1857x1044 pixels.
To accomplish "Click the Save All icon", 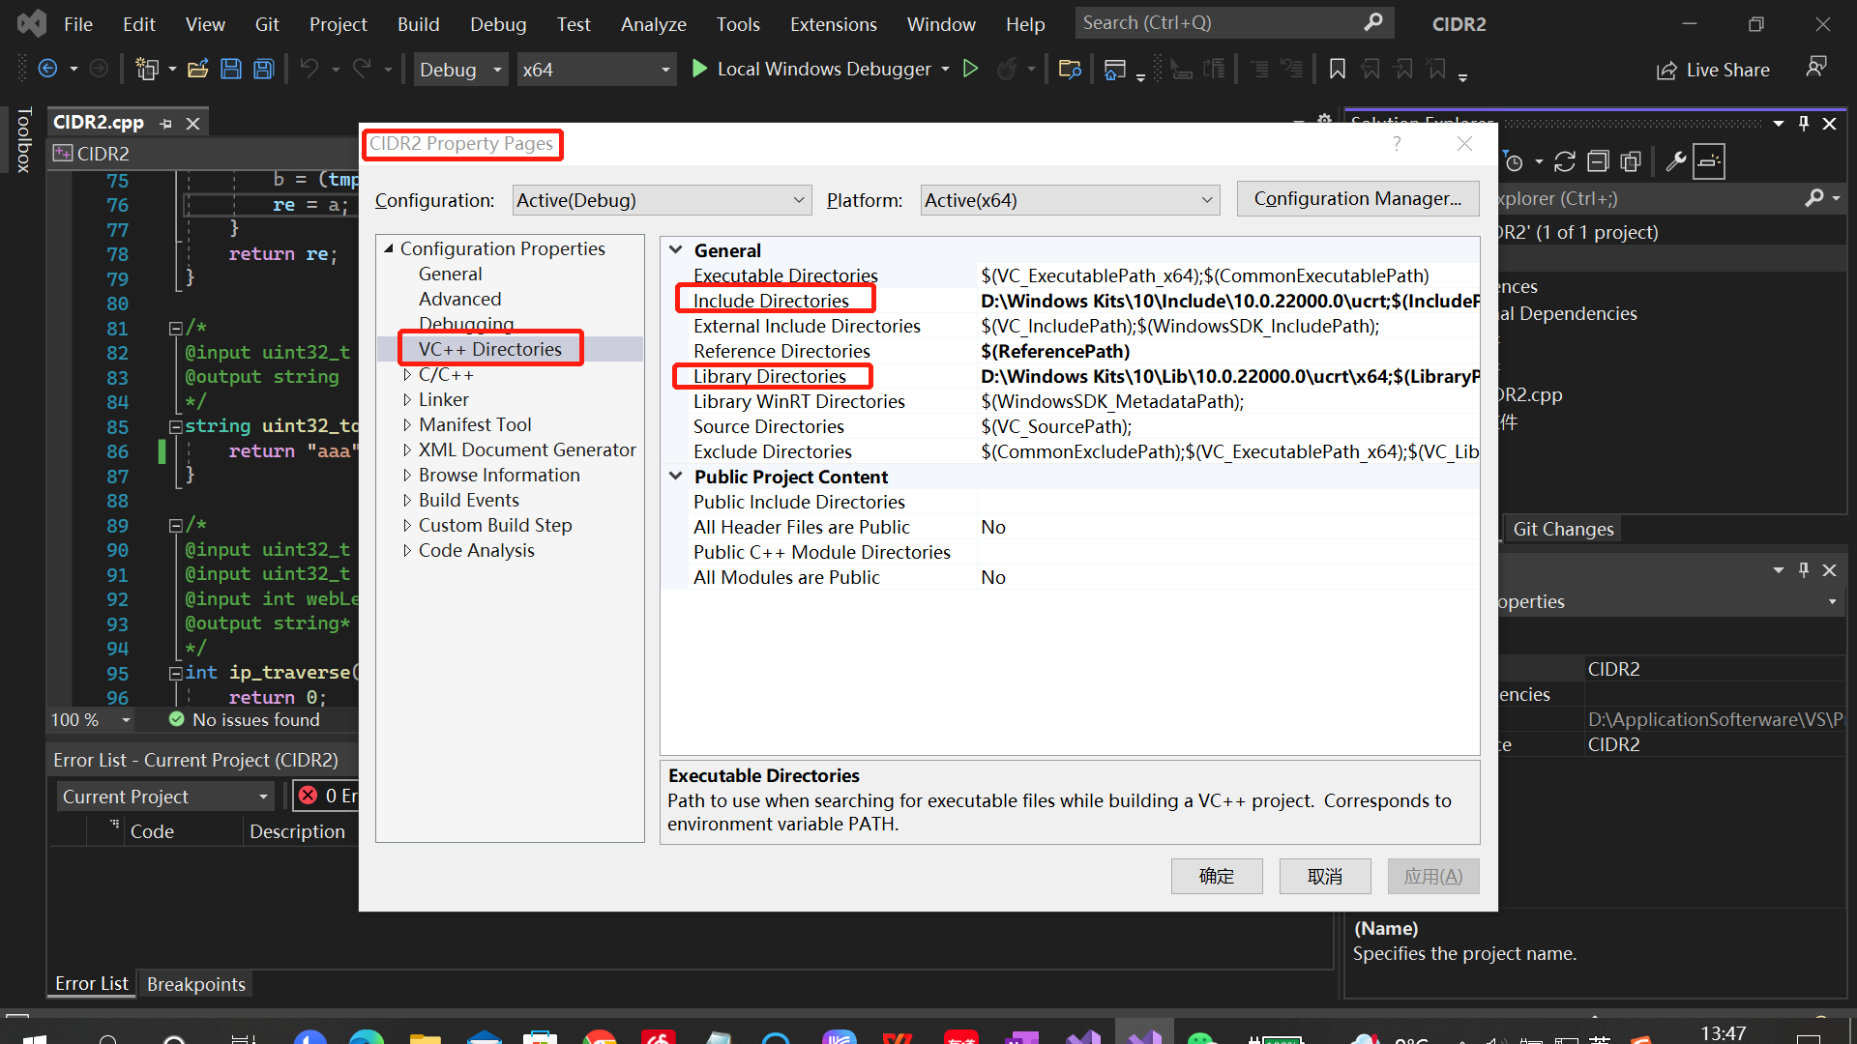I will click(264, 69).
